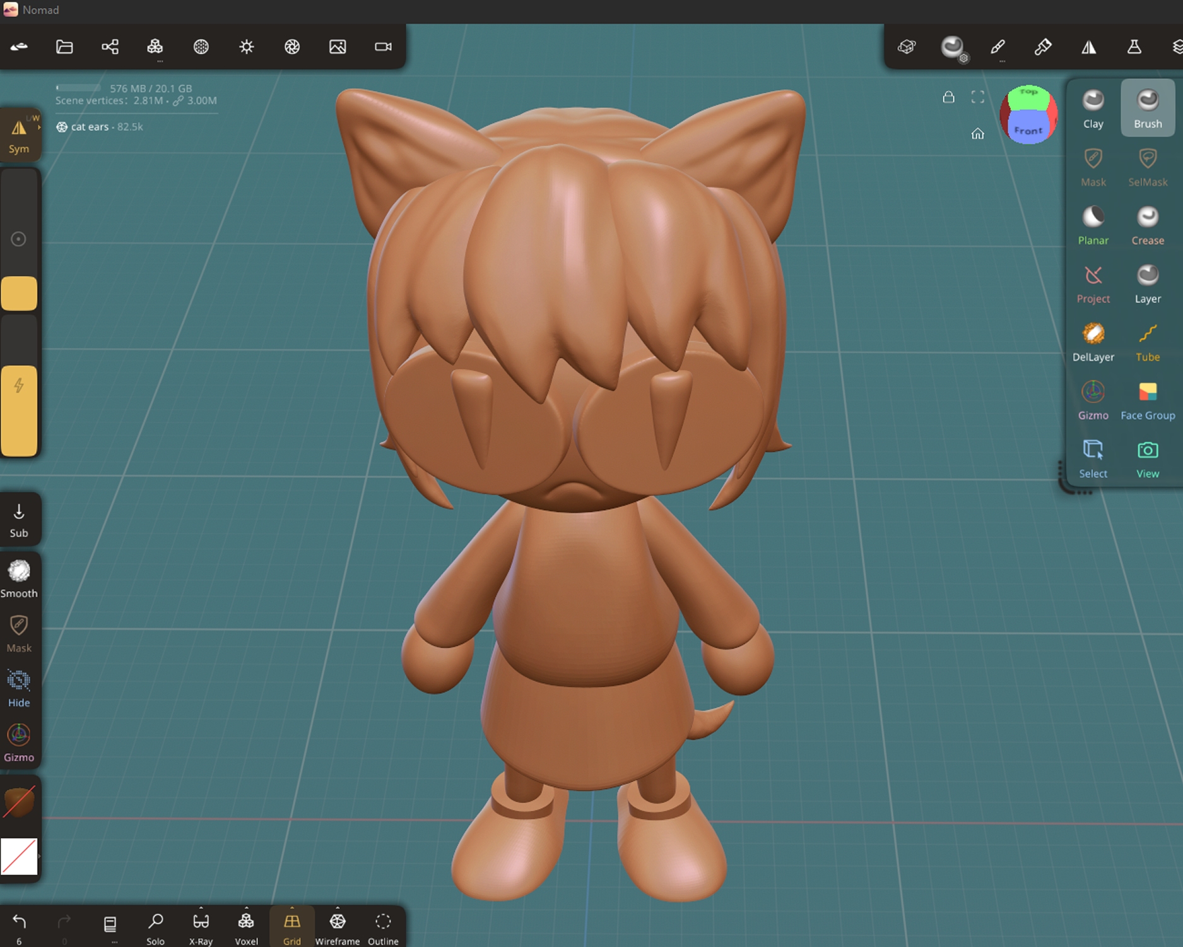Screen dimensions: 1183x947
Task: Toggle the Grid display
Action: pyautogui.click(x=291, y=927)
